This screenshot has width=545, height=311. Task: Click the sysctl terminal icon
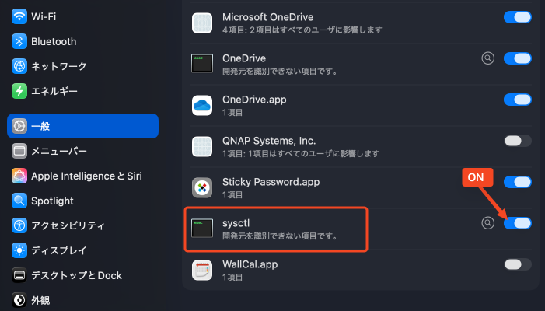tap(202, 229)
